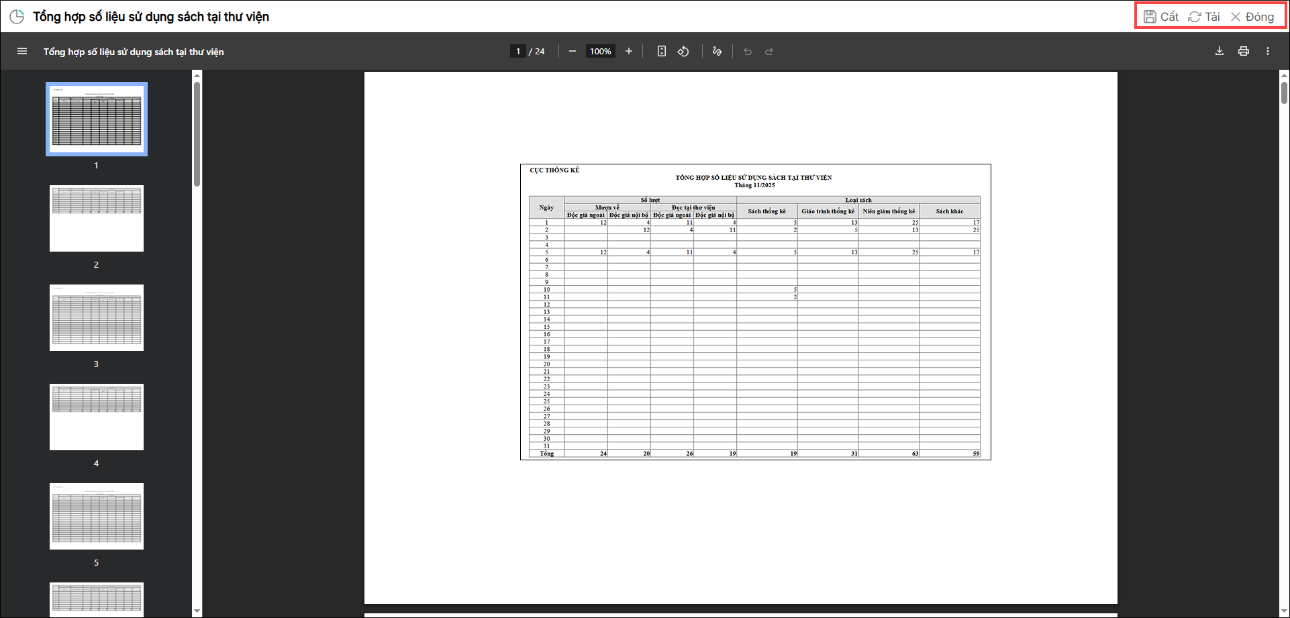The height and width of the screenshot is (618, 1290).
Task: Download the PDF file
Action: coord(1220,52)
